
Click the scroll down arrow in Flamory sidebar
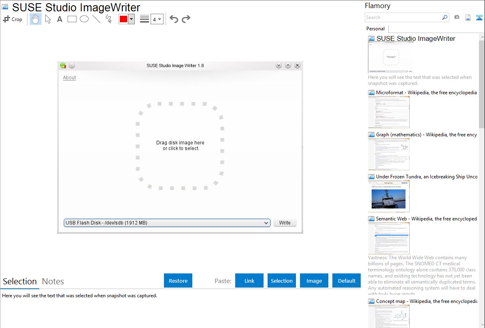tap(482, 325)
